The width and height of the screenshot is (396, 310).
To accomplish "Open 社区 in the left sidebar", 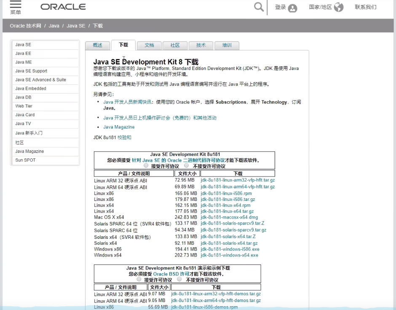I will pos(45,143).
